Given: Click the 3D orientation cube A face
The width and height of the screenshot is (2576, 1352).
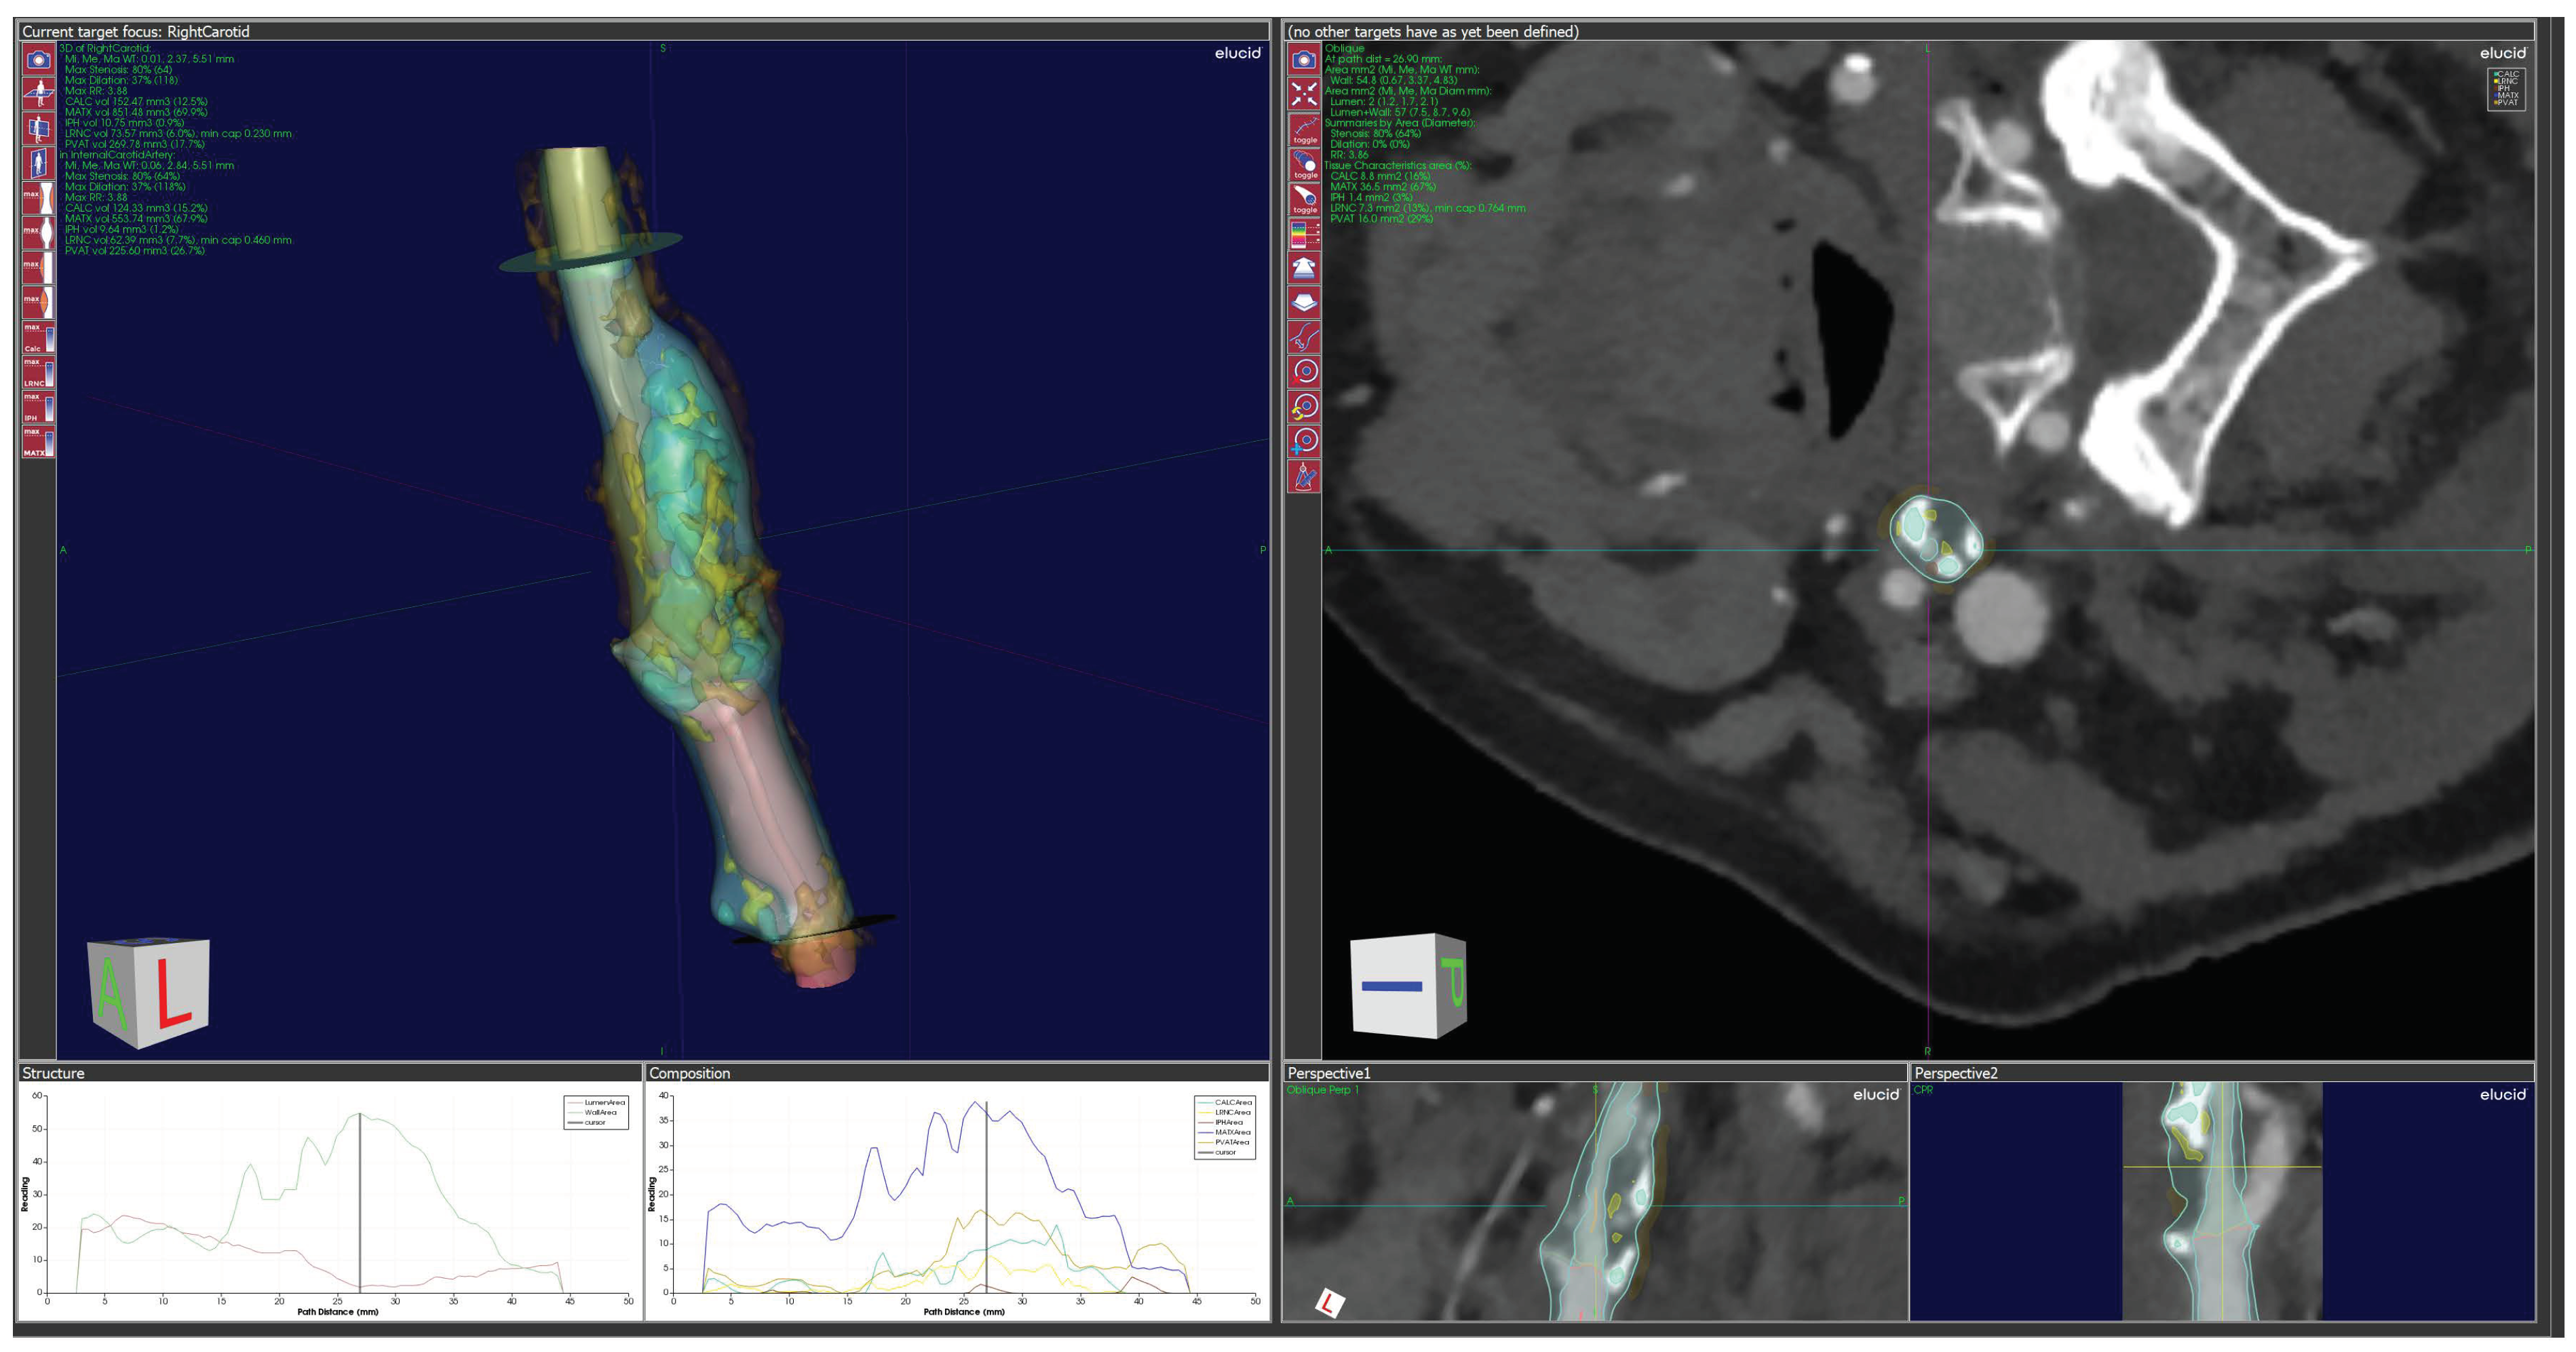Looking at the screenshot, I should [113, 995].
